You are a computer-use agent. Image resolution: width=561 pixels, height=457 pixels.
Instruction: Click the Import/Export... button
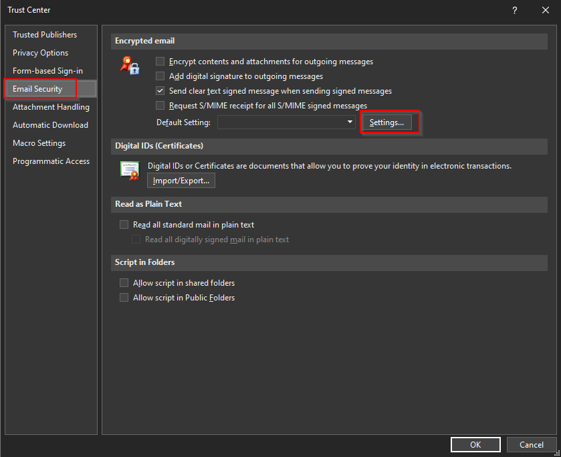click(x=181, y=181)
